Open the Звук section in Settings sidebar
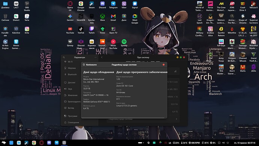Image resolution: width=259 pixels, height=146 pixels. coord(68,89)
